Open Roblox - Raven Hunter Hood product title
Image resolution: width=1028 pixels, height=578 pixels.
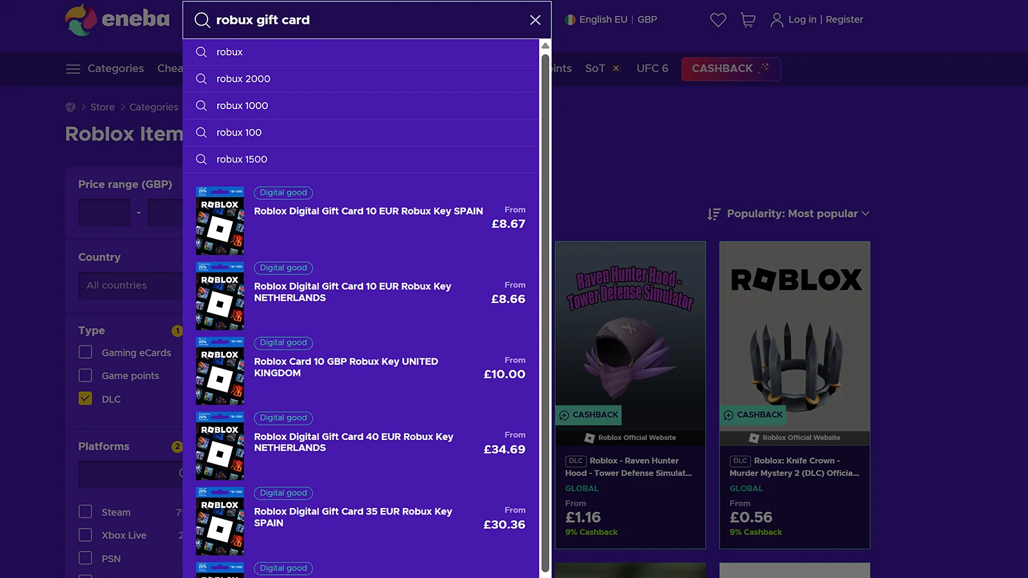click(x=628, y=467)
